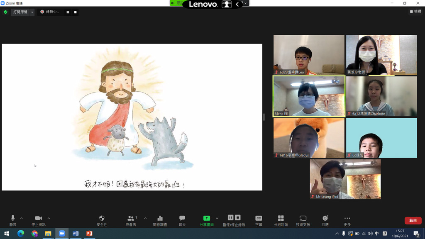Open the clock showing 15:27

(x=400, y=234)
